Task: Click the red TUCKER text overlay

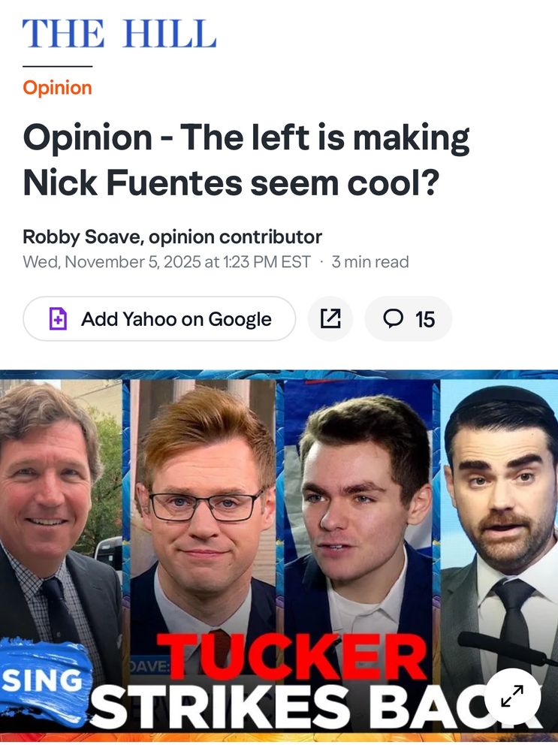Action: [292, 658]
